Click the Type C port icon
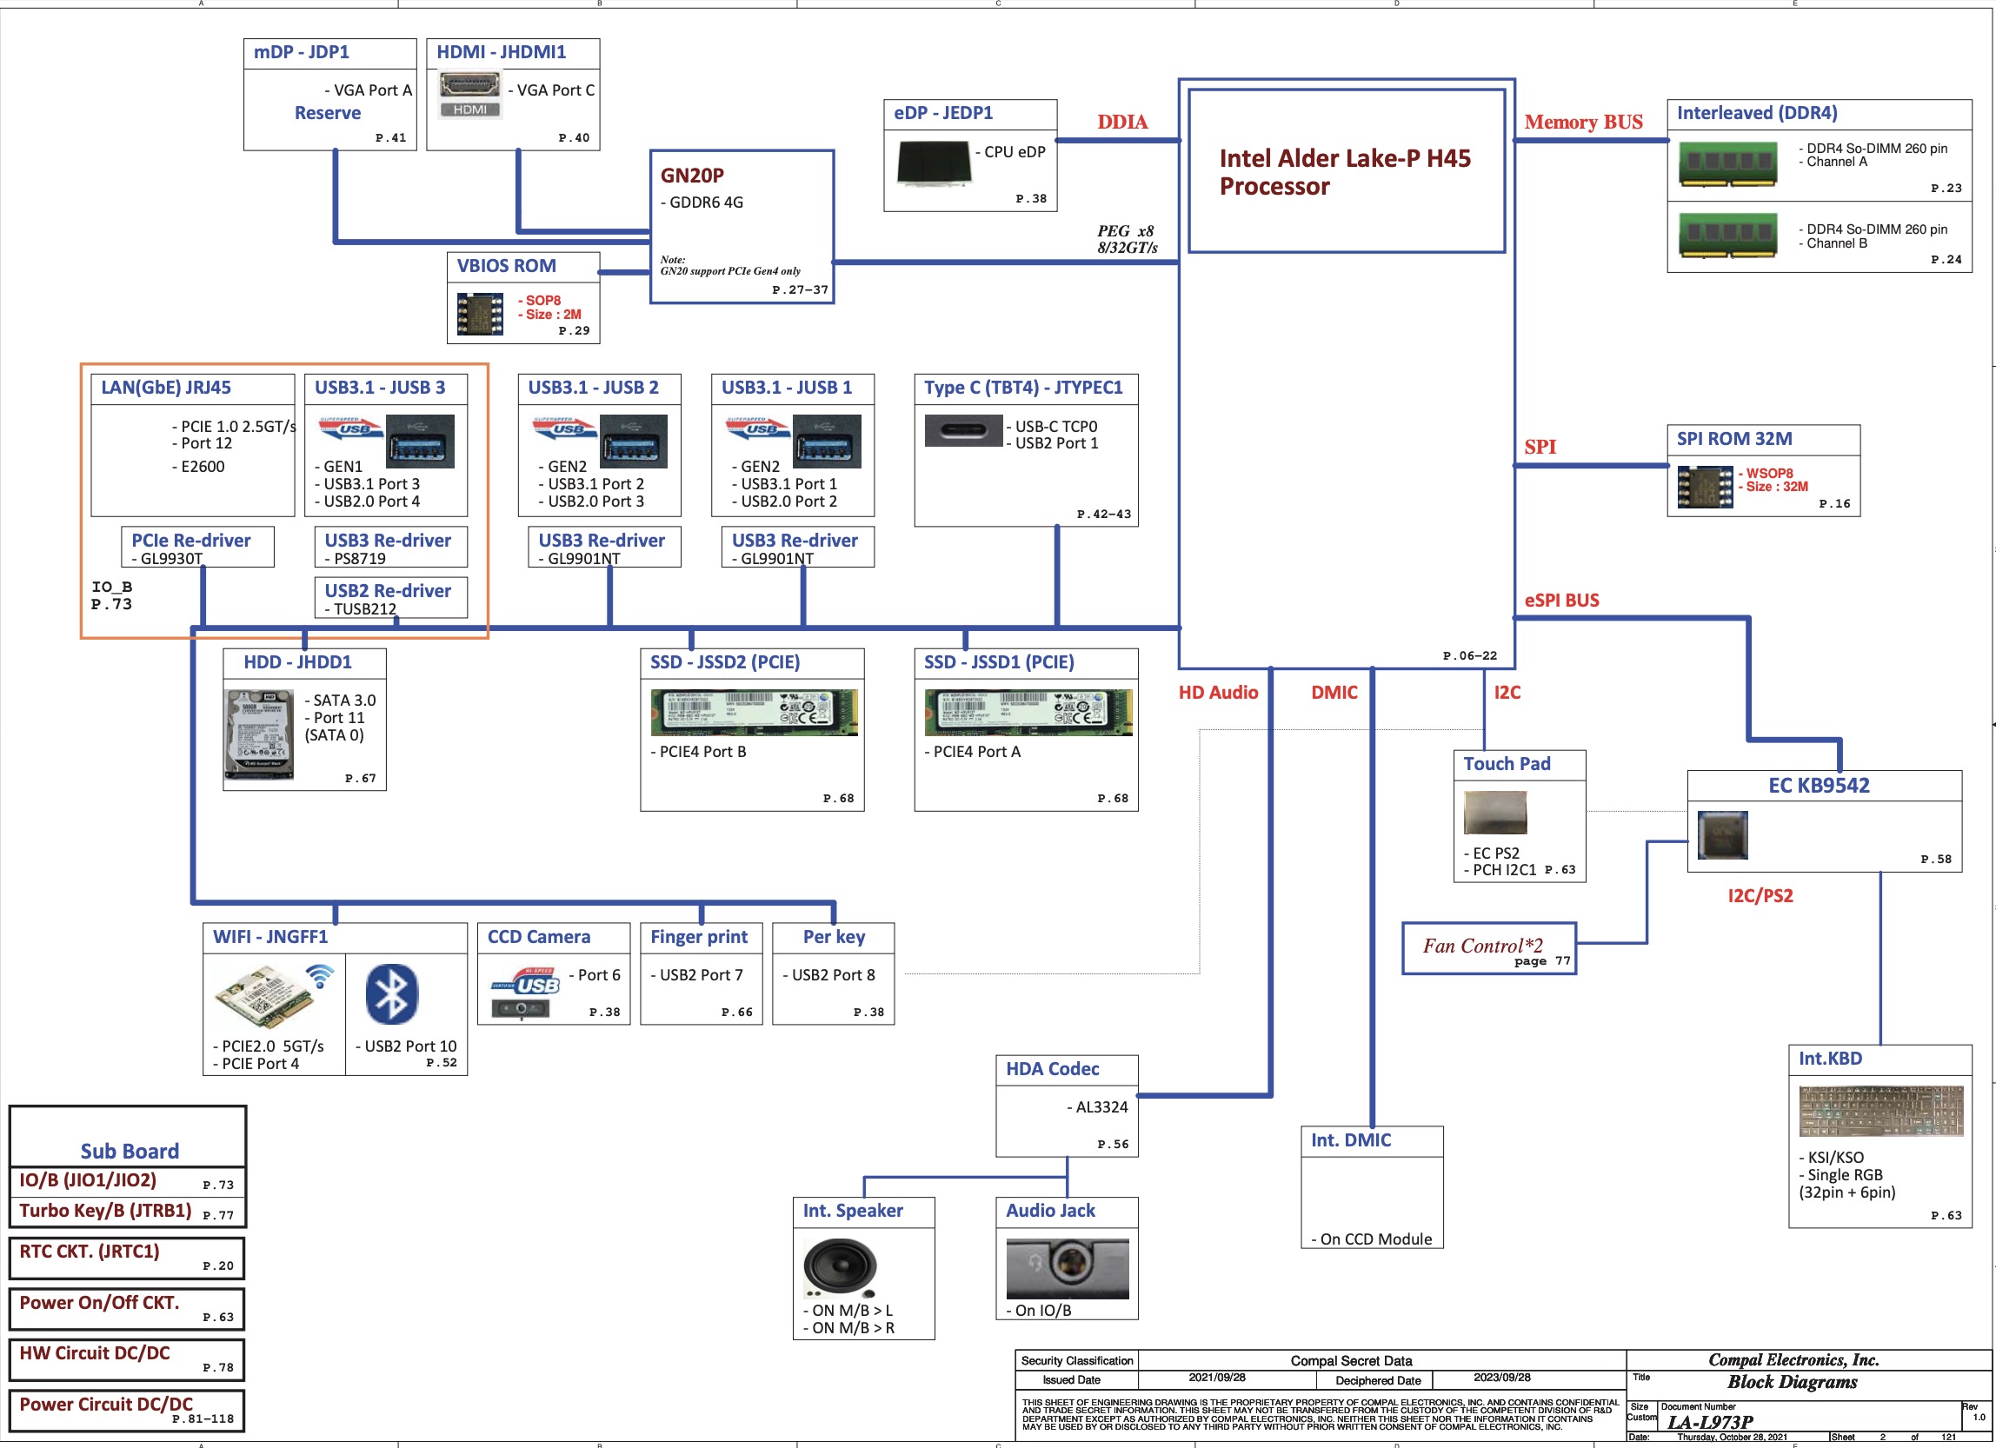The width and height of the screenshot is (1996, 1448). coord(963,431)
